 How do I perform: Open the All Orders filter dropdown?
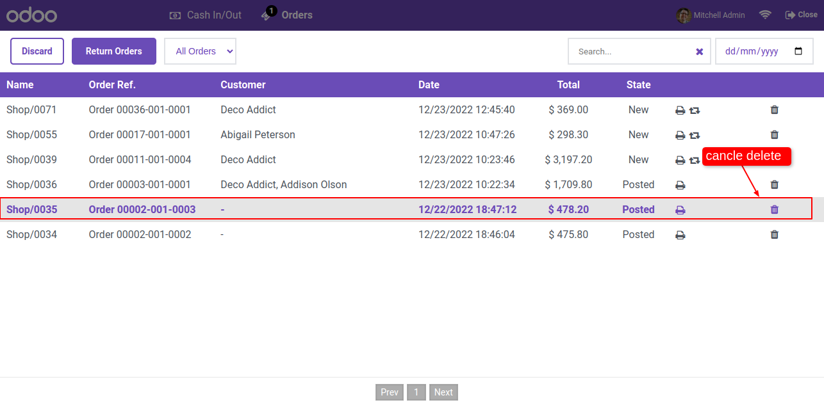tap(201, 51)
